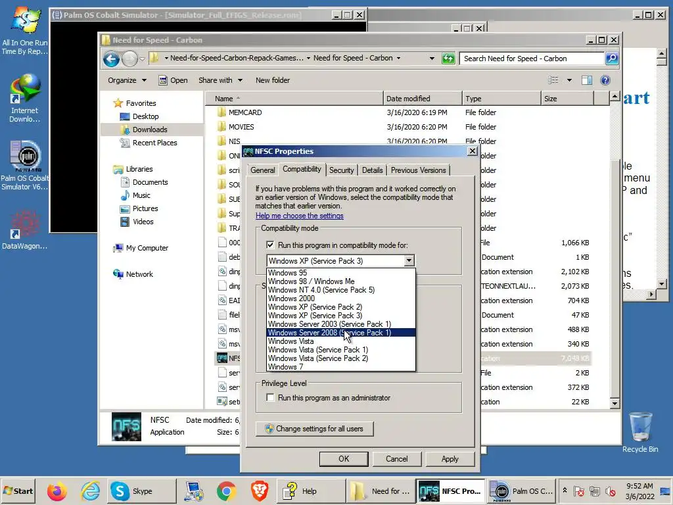Image resolution: width=673 pixels, height=505 pixels.
Task: Click the Change view icon
Action: (553, 80)
